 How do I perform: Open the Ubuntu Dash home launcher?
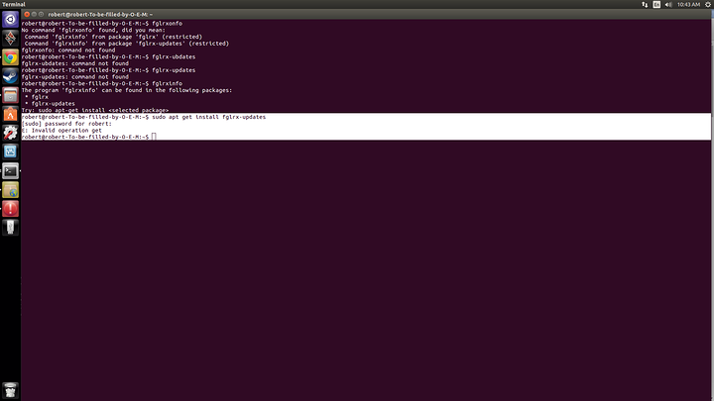(x=10, y=20)
